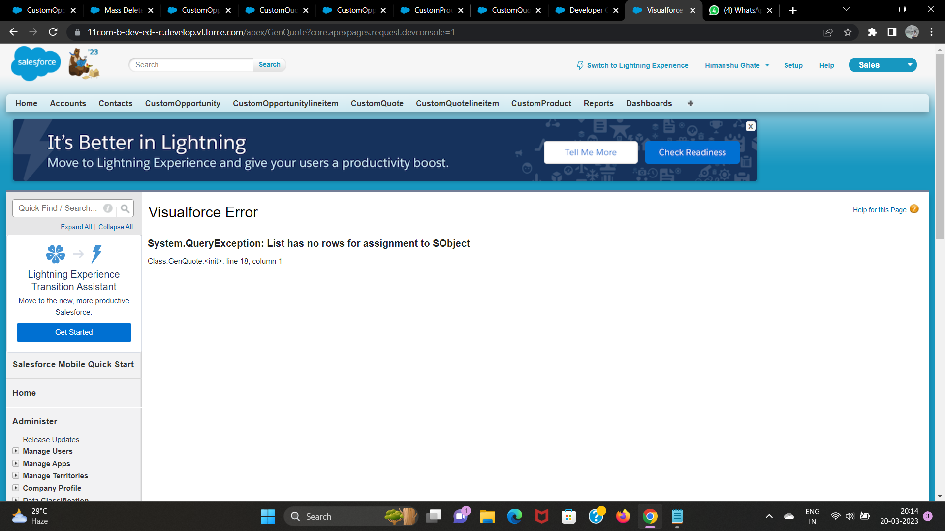
Task: Close the Lightning banner with X
Action: point(750,127)
